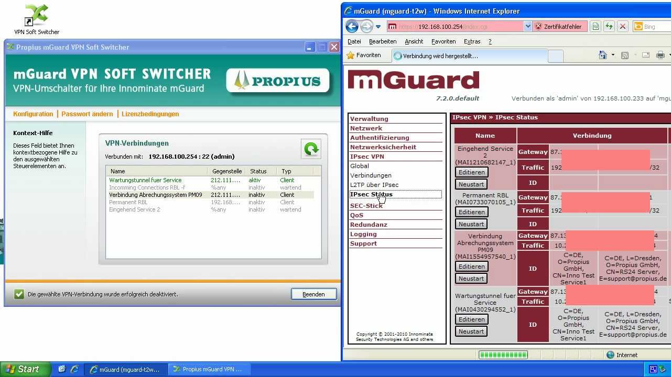Select the 'Verbindung wird hergestellt...' tab

(470, 56)
